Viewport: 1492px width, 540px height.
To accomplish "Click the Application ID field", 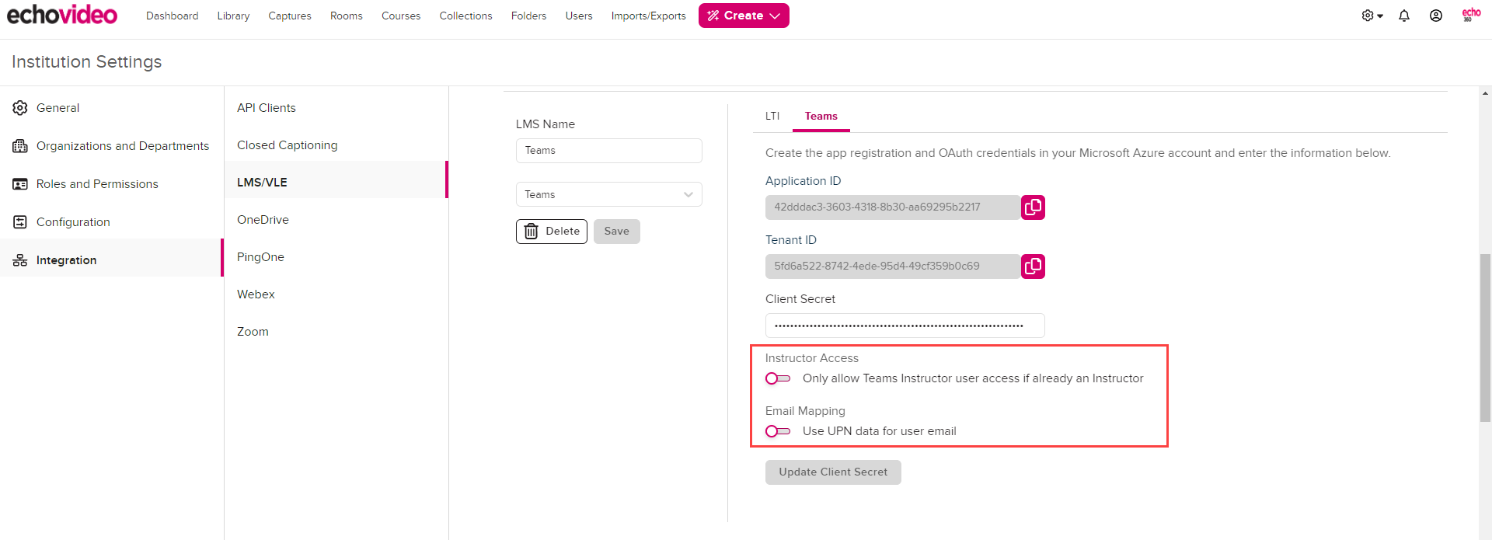I will [x=893, y=207].
